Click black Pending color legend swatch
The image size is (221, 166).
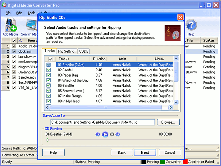(x=144, y=162)
